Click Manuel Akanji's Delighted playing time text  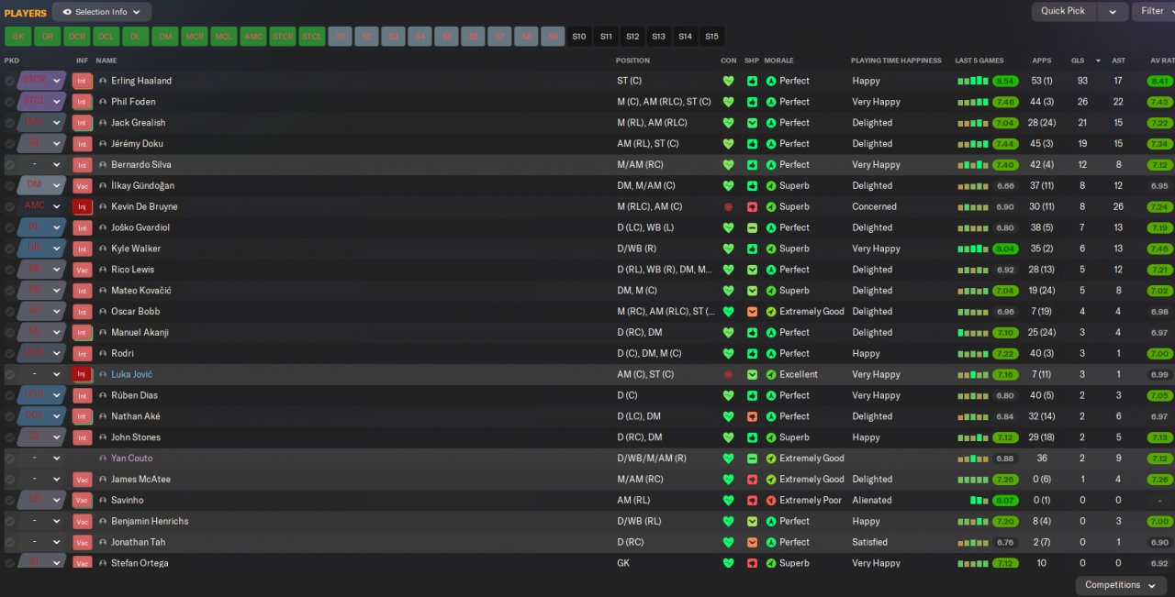pos(872,332)
